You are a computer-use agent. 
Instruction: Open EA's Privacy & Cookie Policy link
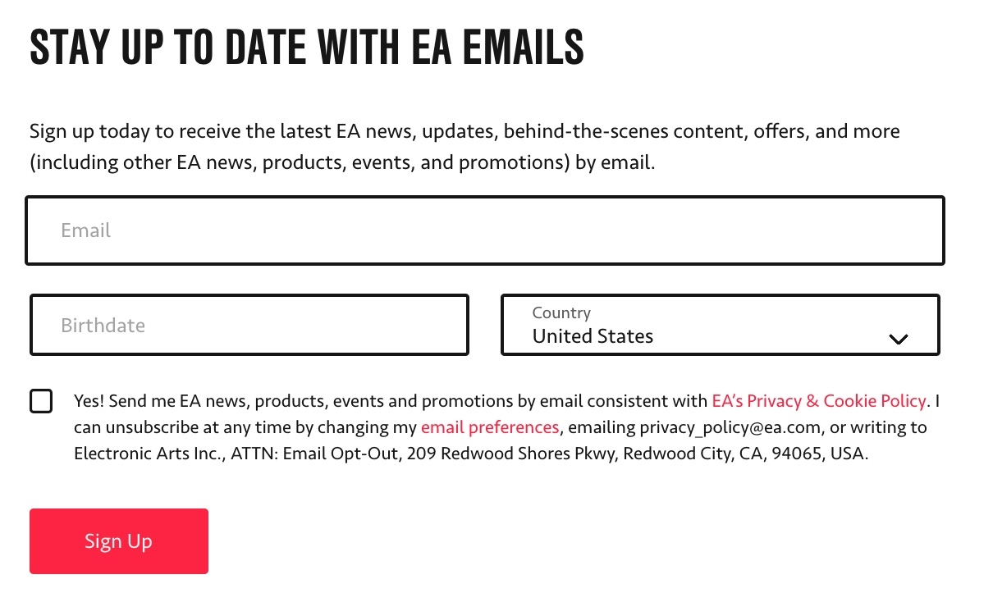point(817,401)
